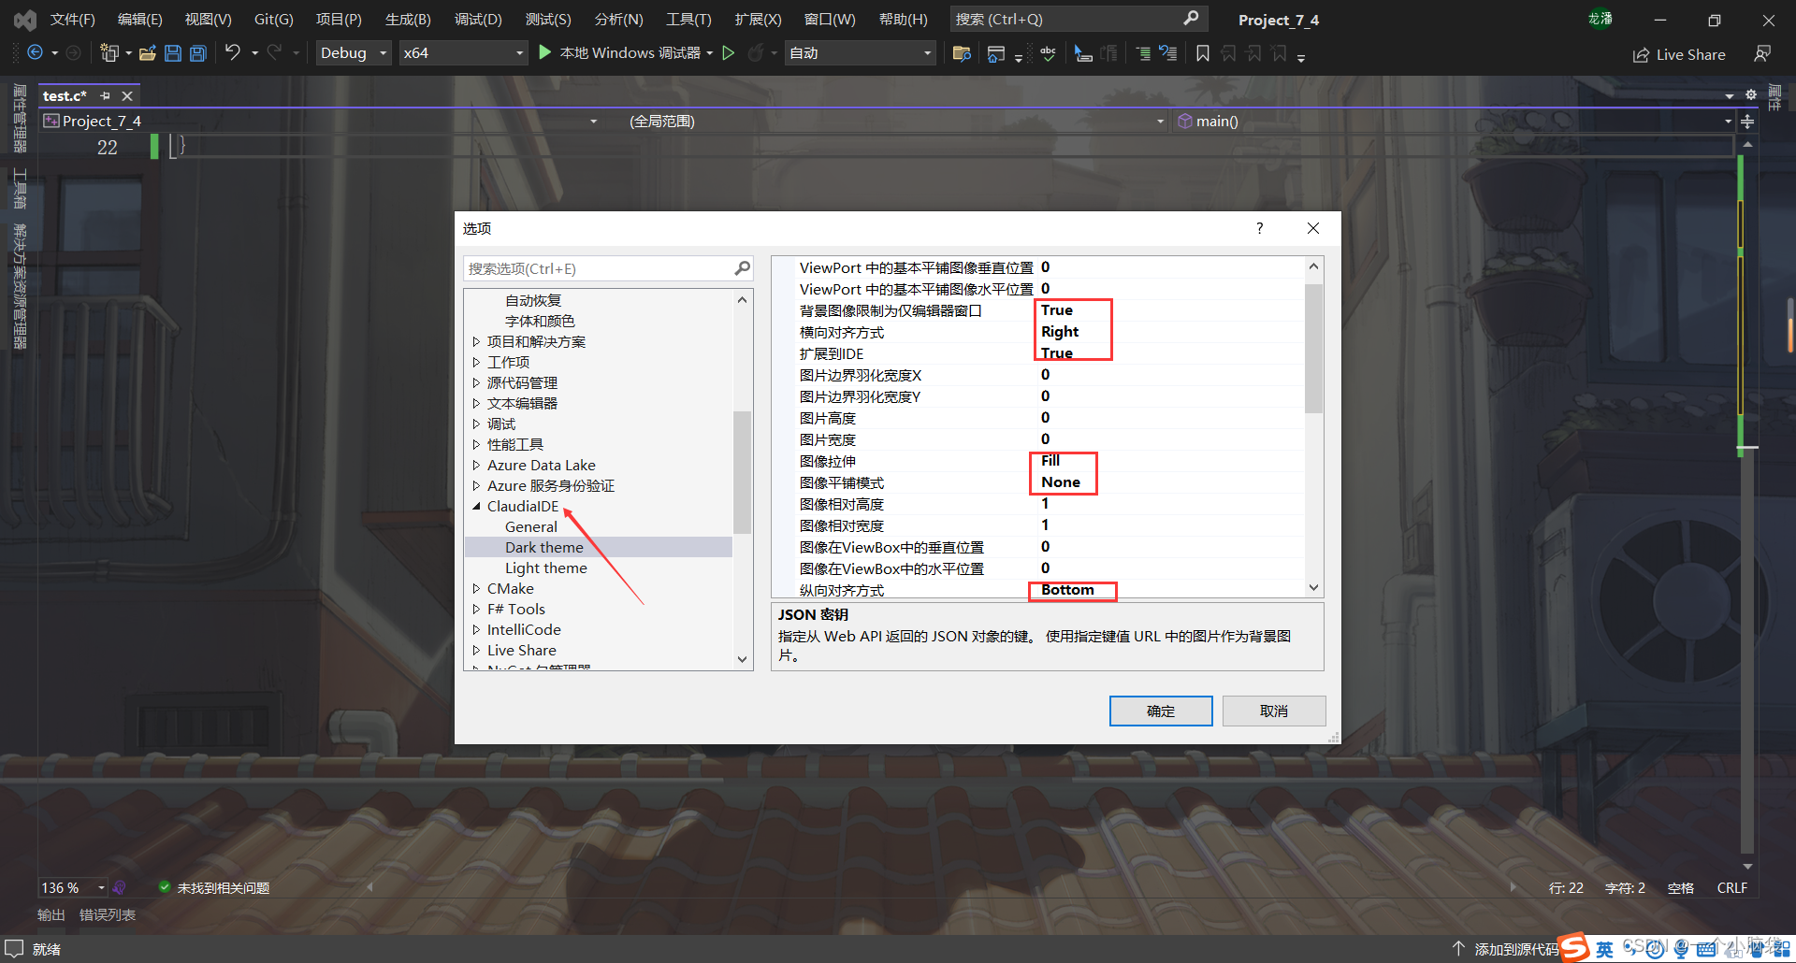
Task: Click the abc spell check icon
Action: [1048, 53]
